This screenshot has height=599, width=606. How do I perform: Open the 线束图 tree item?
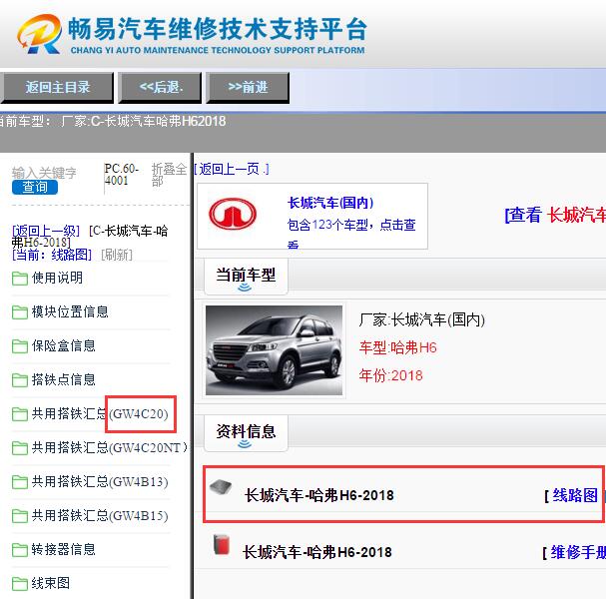pos(51,584)
